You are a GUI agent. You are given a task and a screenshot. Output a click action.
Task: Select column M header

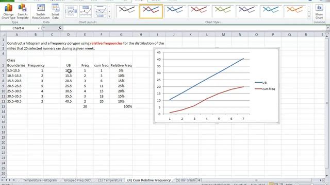223,34
